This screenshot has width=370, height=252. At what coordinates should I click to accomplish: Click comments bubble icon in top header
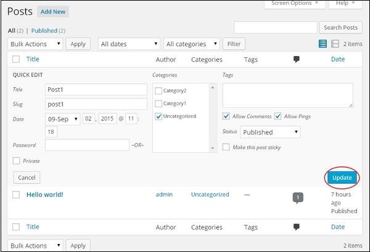[296, 60]
